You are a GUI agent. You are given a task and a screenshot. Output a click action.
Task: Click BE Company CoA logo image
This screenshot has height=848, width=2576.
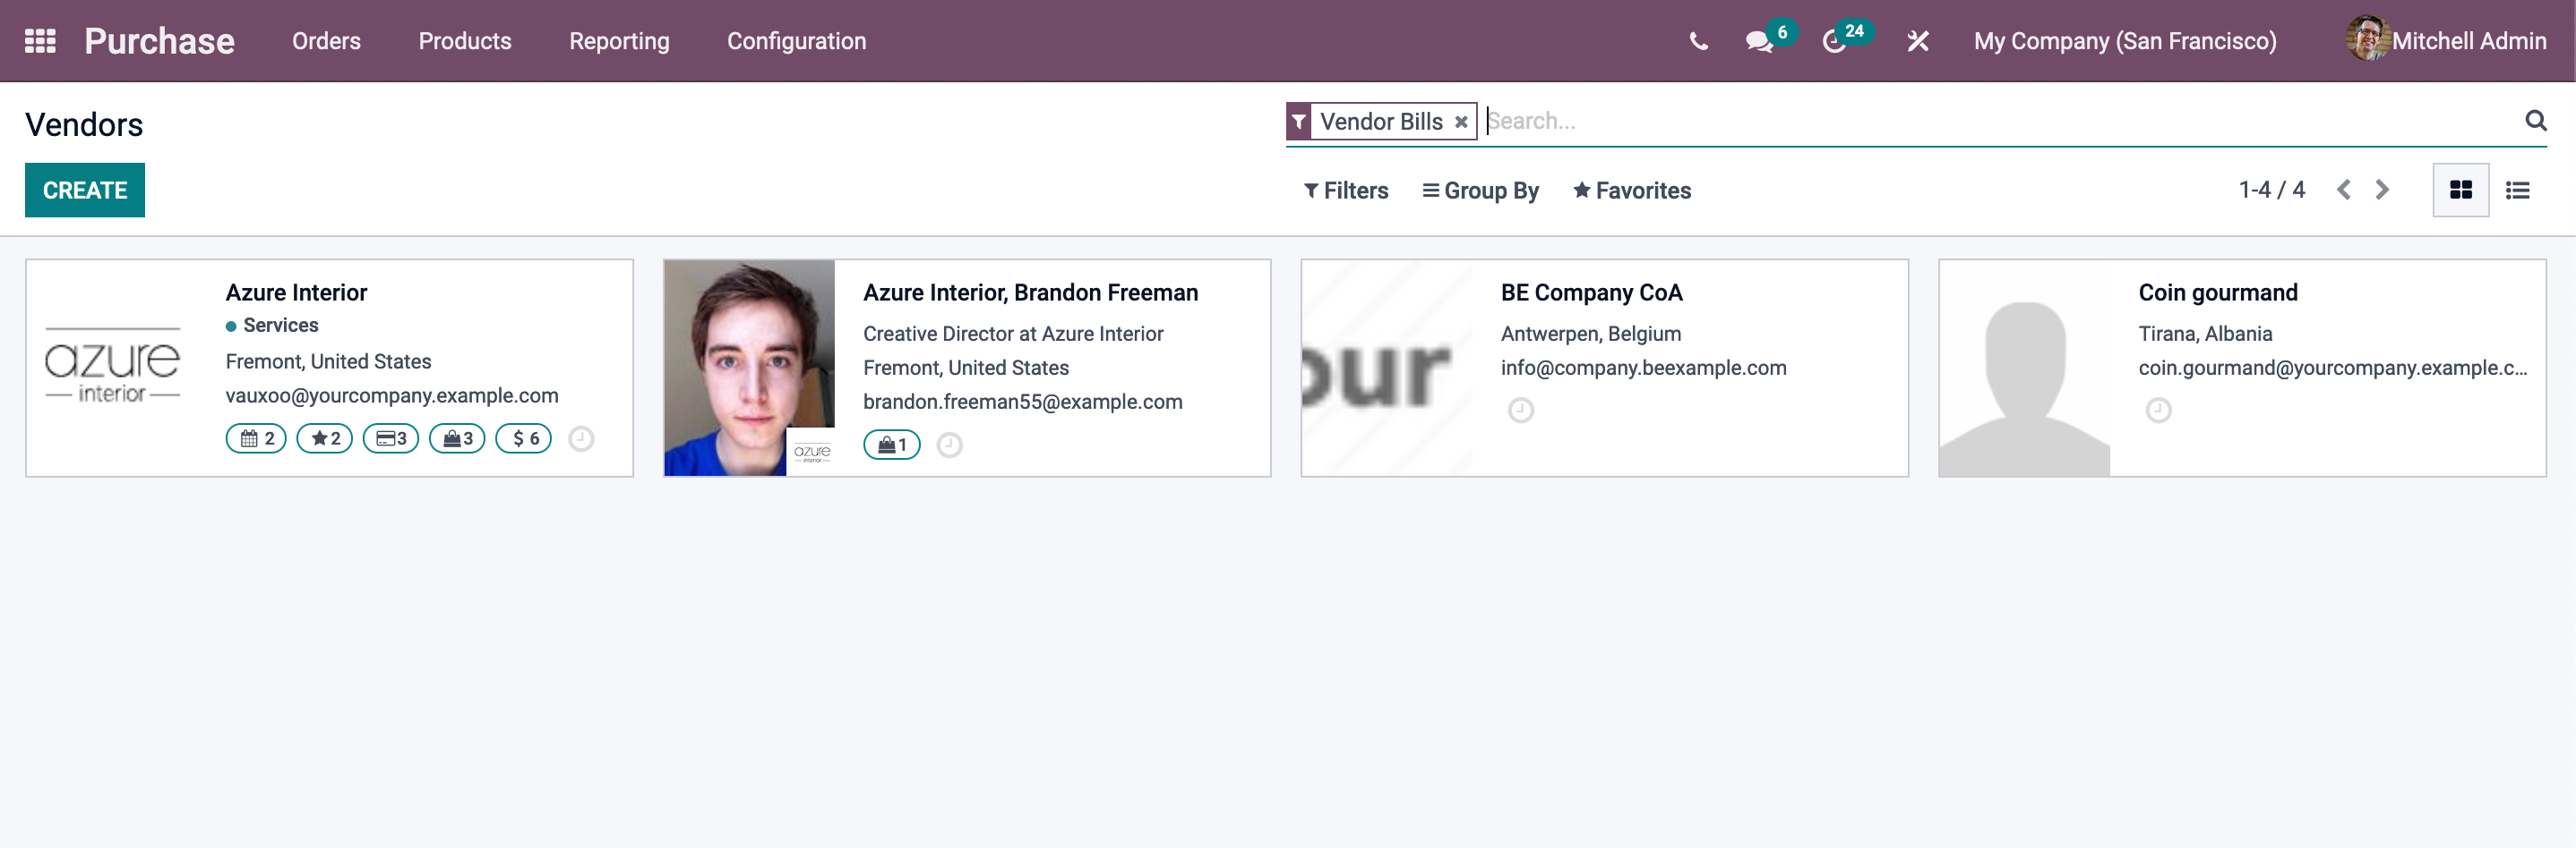[x=1387, y=368]
